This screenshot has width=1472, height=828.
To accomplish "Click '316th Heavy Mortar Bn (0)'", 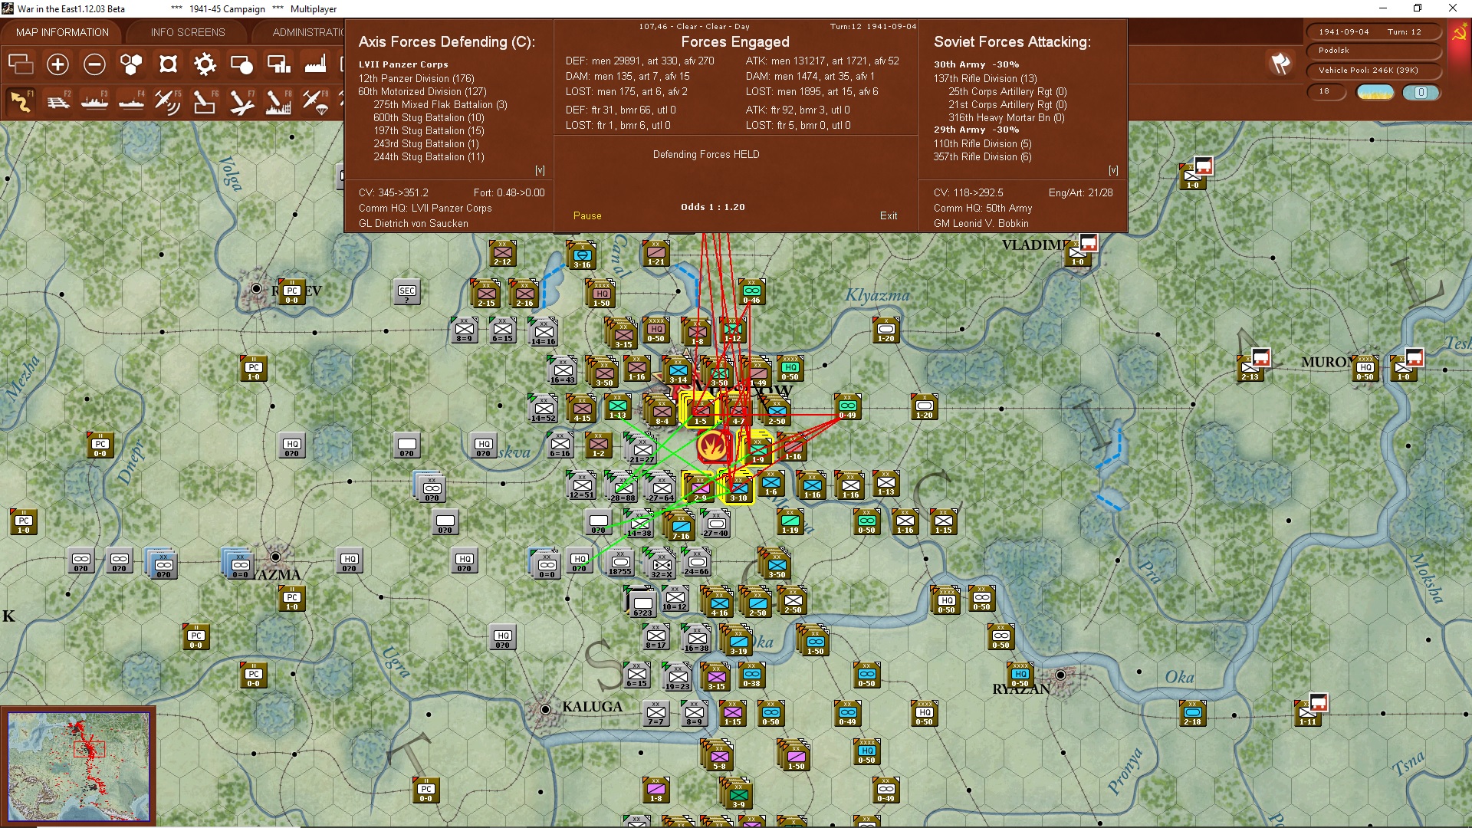I will (x=1007, y=117).
